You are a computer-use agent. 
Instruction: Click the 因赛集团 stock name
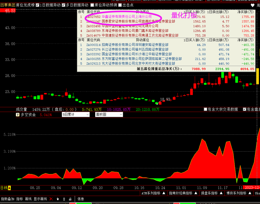[x=8, y=5]
